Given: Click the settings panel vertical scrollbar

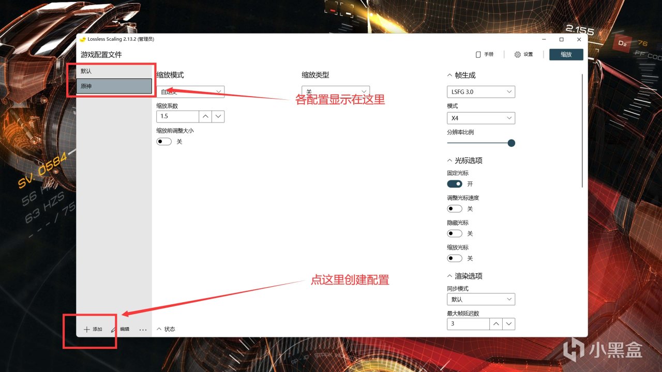Looking at the screenshot, I should coord(583,130).
